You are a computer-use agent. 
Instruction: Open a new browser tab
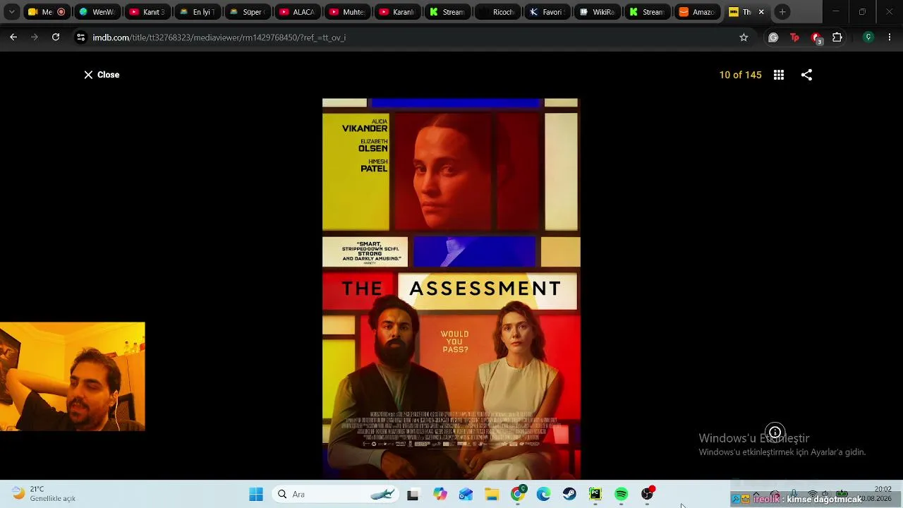tap(782, 12)
